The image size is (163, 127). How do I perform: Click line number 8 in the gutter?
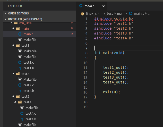tap(86, 53)
